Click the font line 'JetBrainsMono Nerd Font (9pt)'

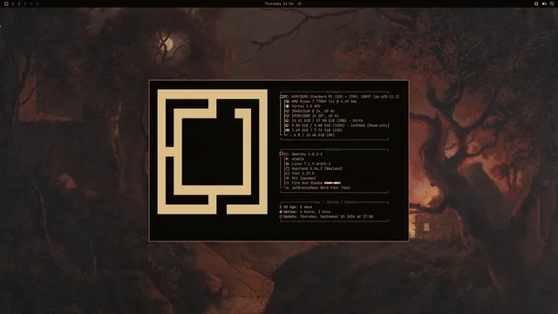click(321, 188)
